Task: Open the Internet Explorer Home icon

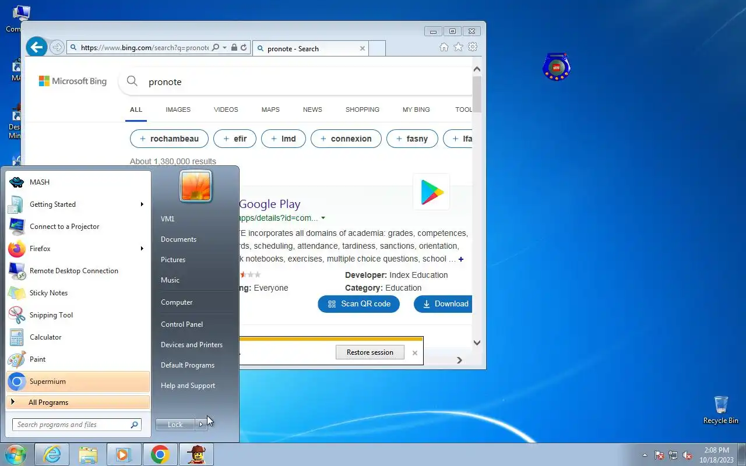Action: pyautogui.click(x=444, y=47)
